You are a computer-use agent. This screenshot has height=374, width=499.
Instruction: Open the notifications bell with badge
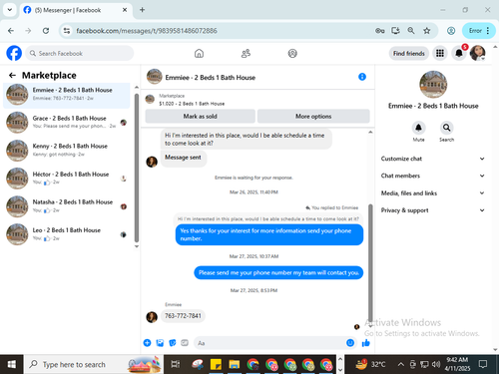[459, 53]
